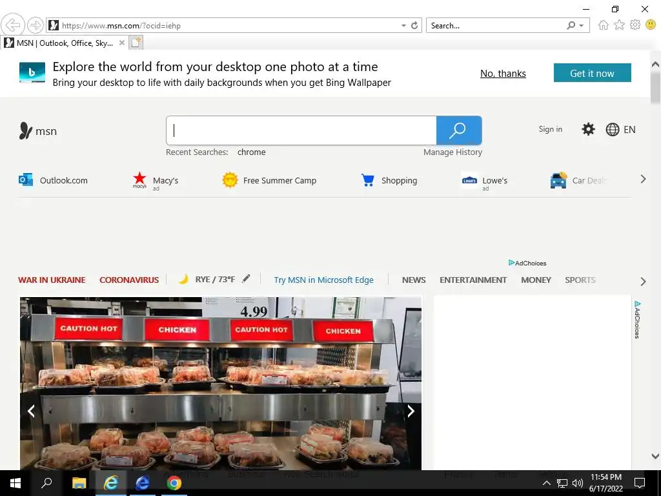Image resolution: width=661 pixels, height=496 pixels.
Task: Expand more categories with nav chevron
Action: [643, 282]
